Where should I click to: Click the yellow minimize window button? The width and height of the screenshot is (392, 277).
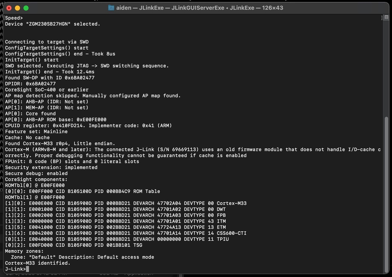pyautogui.click(x=18, y=8)
